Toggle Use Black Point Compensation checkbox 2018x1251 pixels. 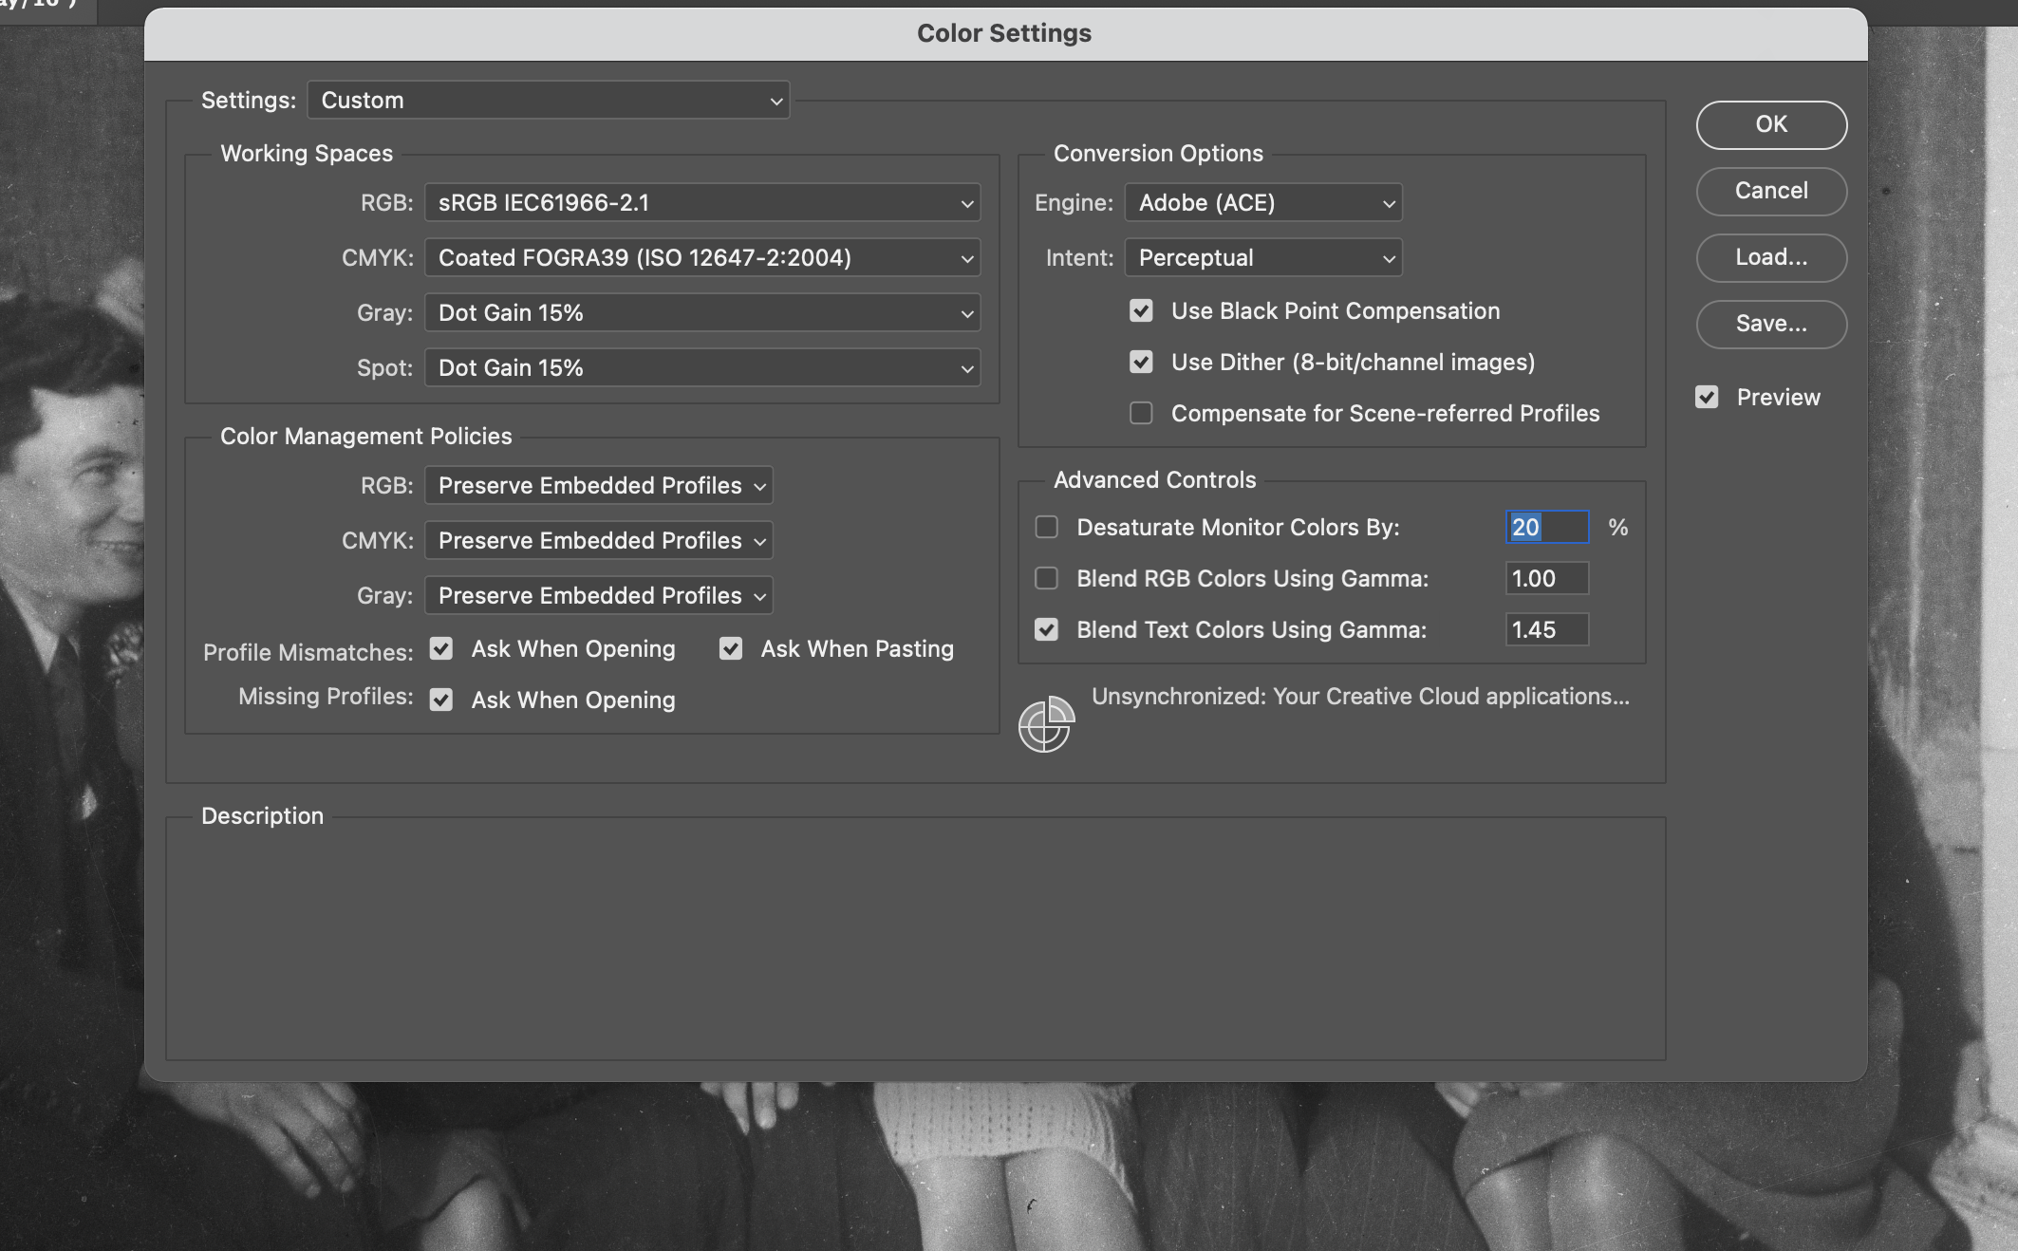pyautogui.click(x=1141, y=311)
